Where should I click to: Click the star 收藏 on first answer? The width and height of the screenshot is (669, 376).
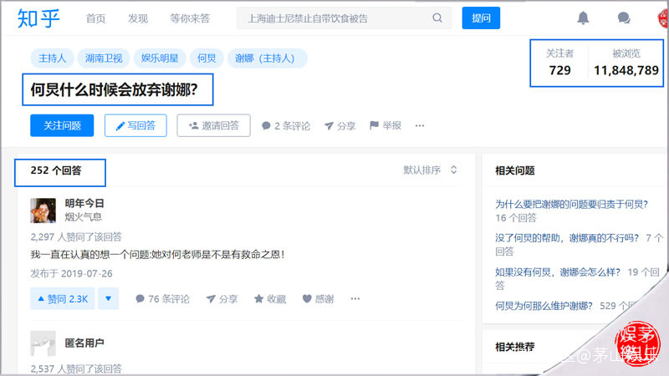tap(270, 299)
